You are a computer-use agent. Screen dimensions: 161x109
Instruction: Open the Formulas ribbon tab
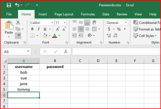tap(88, 14)
